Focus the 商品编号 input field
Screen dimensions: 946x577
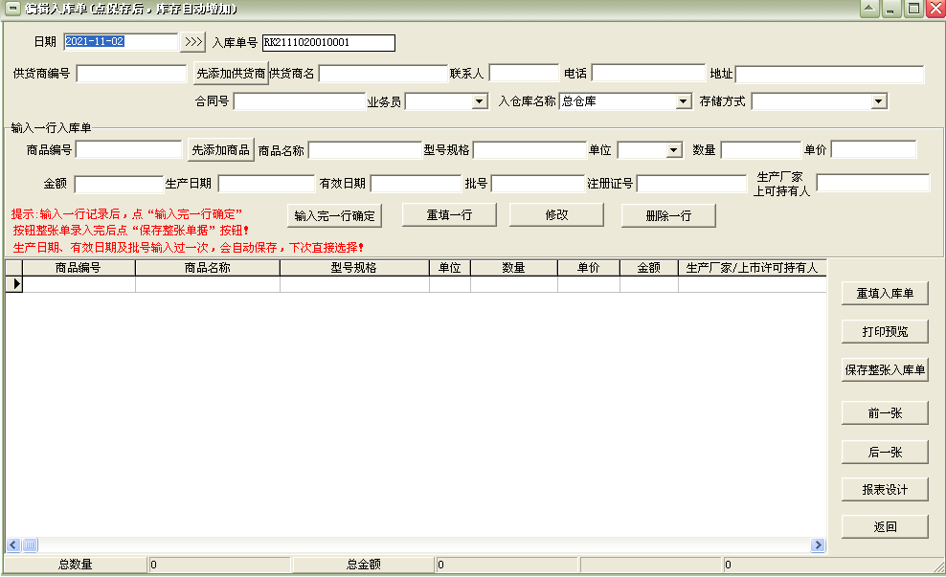tap(128, 149)
